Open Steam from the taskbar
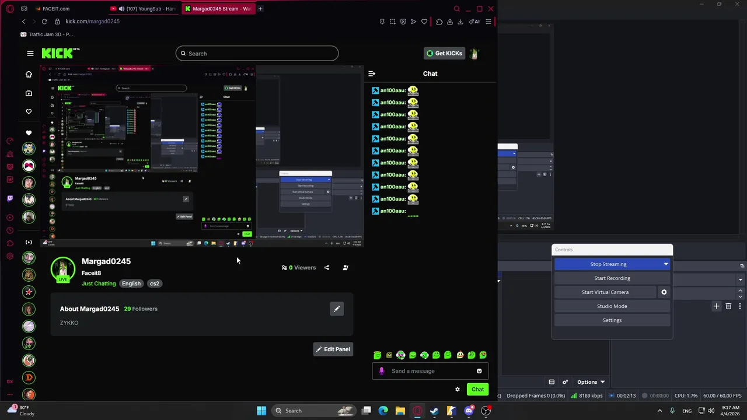 434,411
